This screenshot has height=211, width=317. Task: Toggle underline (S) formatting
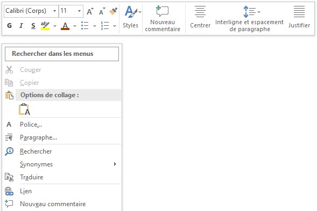coord(33,26)
